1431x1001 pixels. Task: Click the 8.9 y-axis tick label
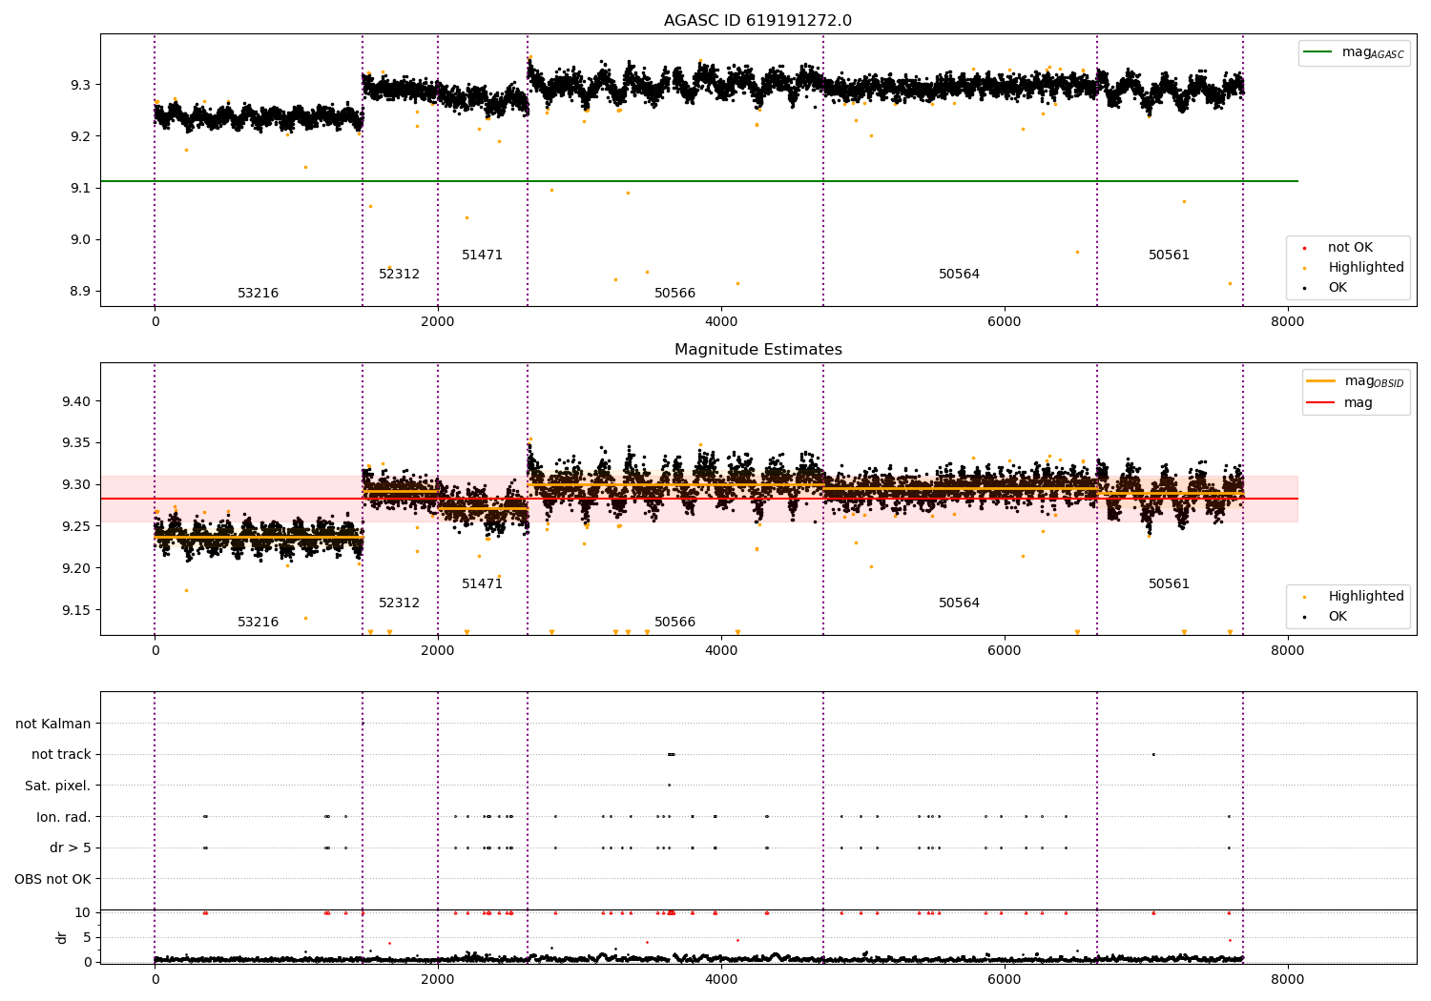tap(80, 292)
